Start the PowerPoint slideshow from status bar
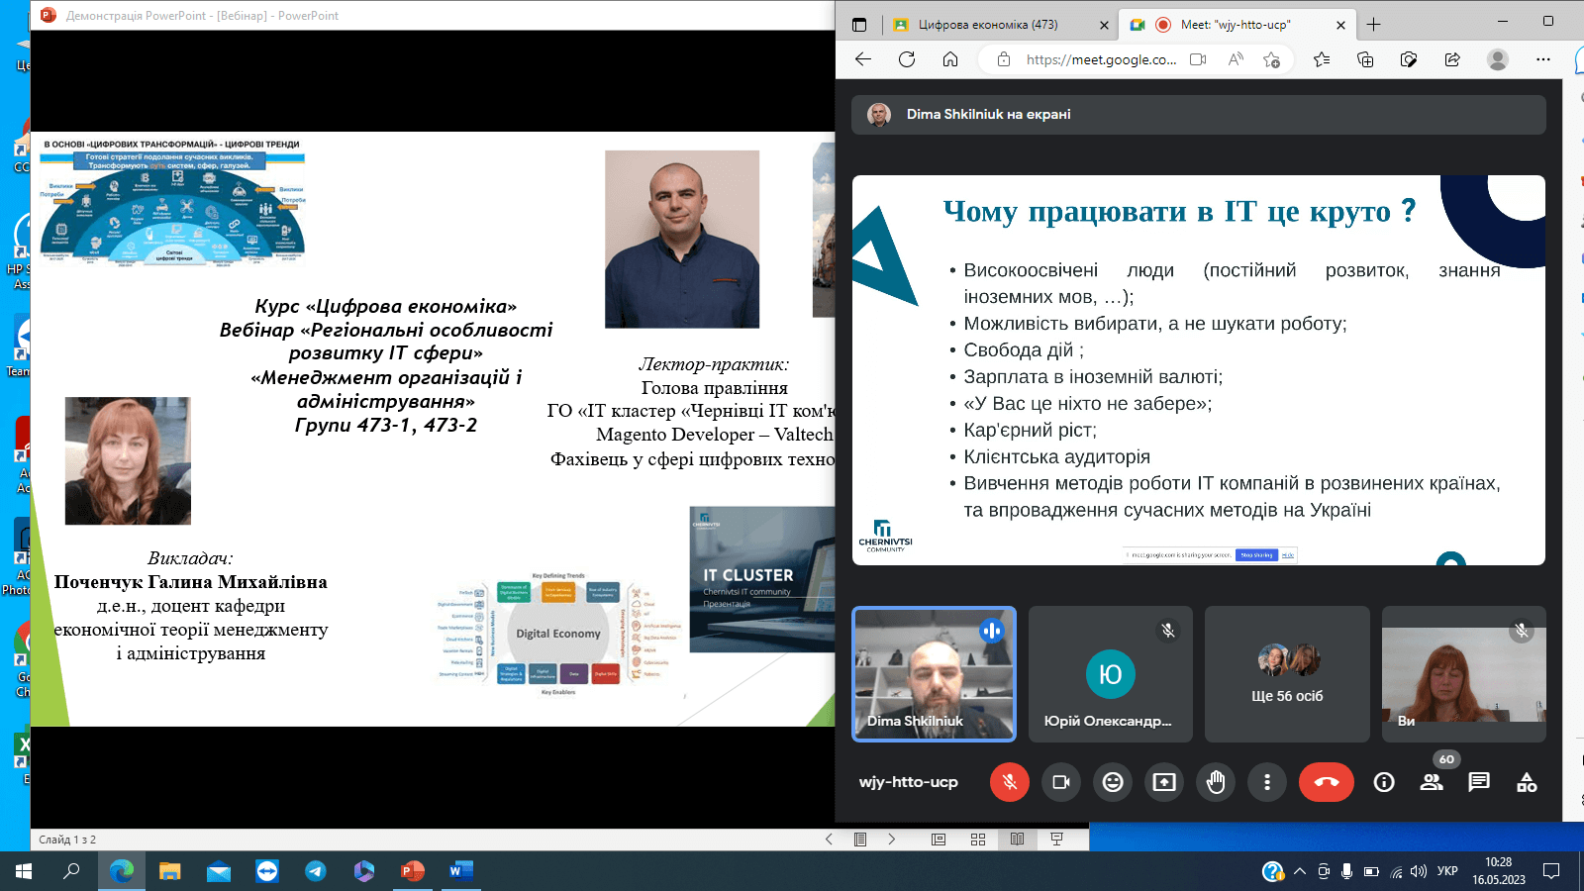The width and height of the screenshot is (1584, 891). [1056, 840]
